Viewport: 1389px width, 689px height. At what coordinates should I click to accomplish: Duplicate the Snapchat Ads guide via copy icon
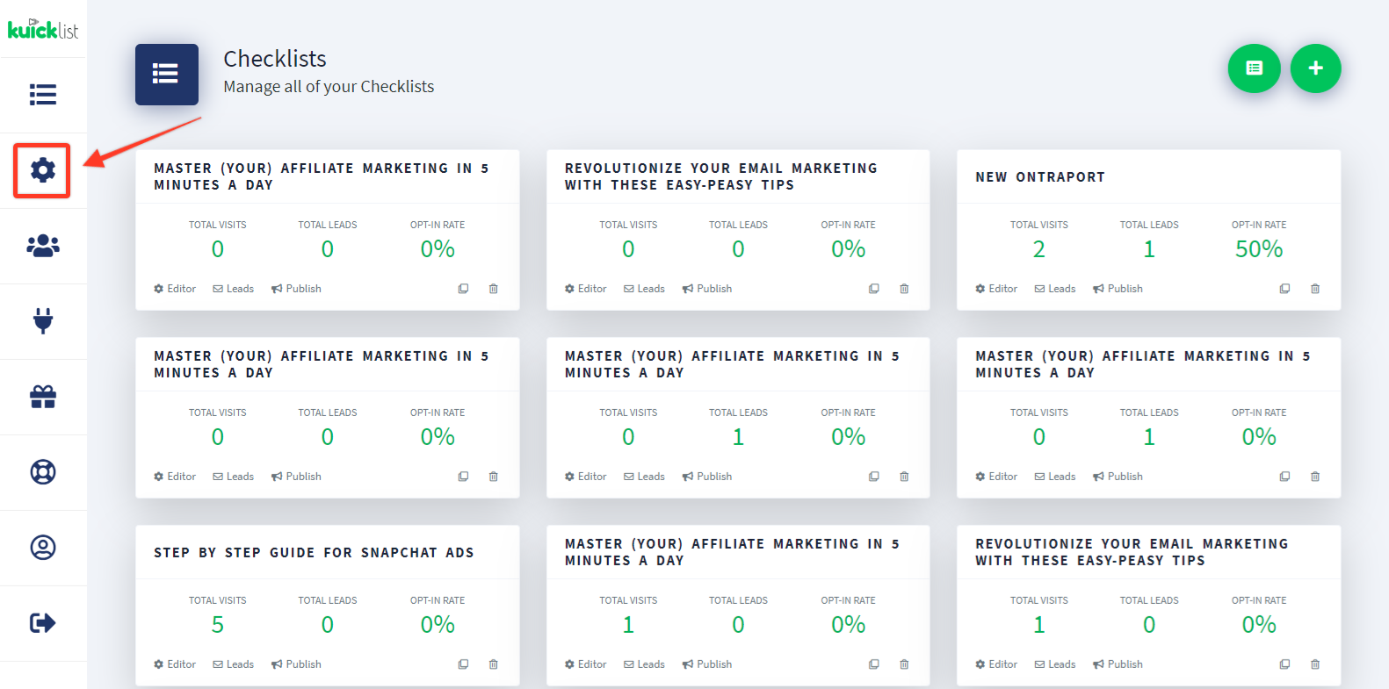[x=463, y=664]
